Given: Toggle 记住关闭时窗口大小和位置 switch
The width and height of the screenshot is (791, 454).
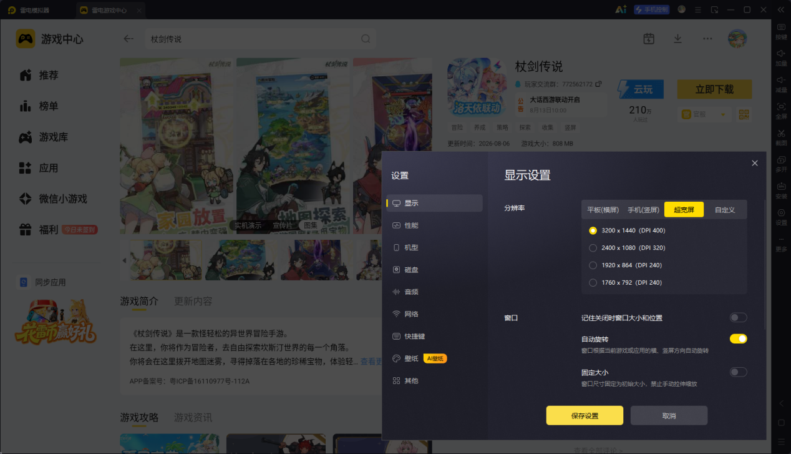Looking at the screenshot, I should (x=738, y=318).
